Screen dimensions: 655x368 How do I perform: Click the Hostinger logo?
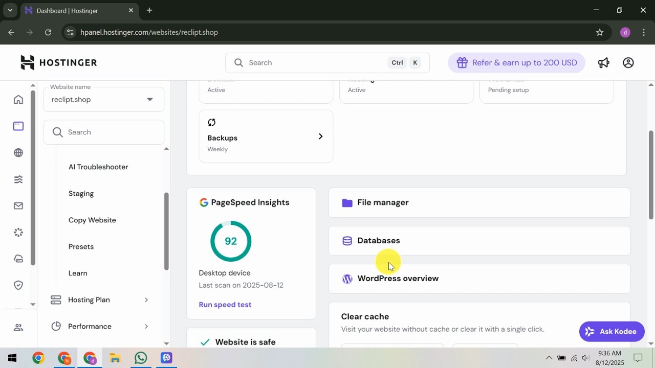(x=58, y=62)
